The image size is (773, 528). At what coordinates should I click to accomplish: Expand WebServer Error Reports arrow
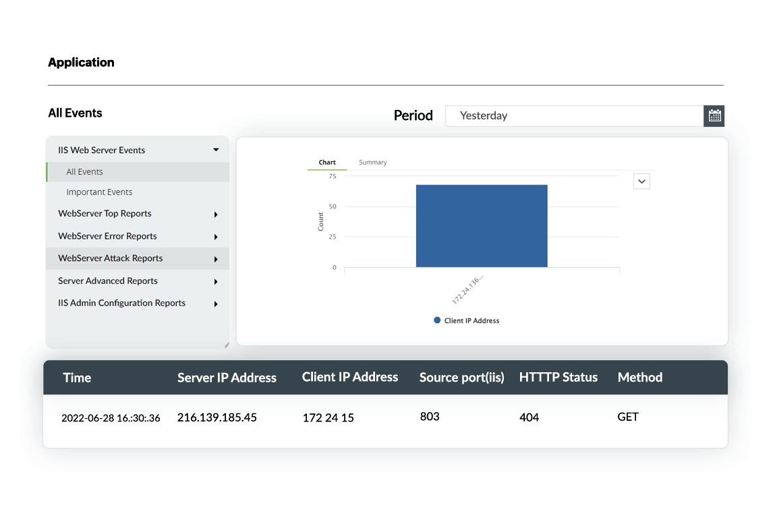click(x=216, y=237)
